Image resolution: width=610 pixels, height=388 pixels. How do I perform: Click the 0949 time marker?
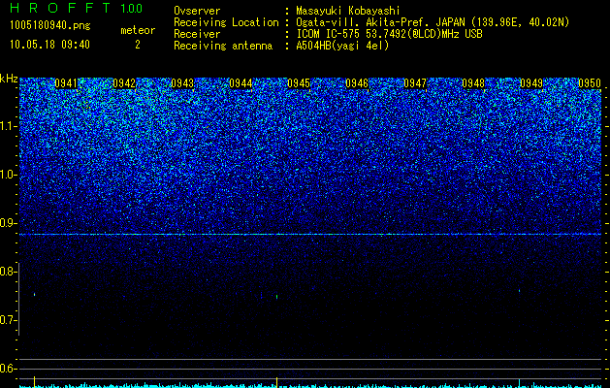(531, 83)
